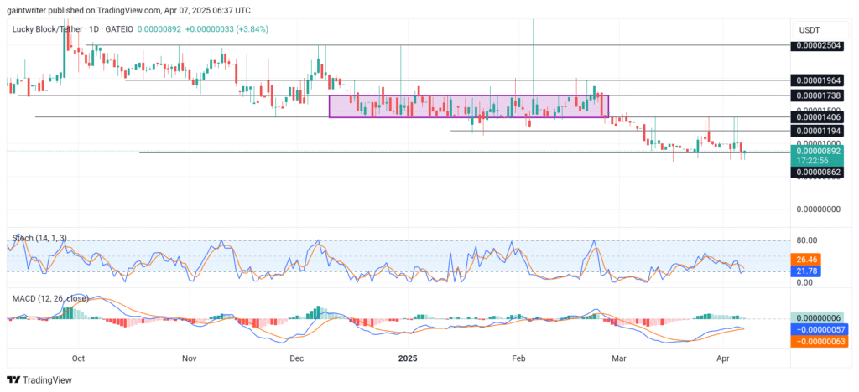This screenshot has width=859, height=392.
Task: Click the 2025 date on time axis
Action: (408, 358)
